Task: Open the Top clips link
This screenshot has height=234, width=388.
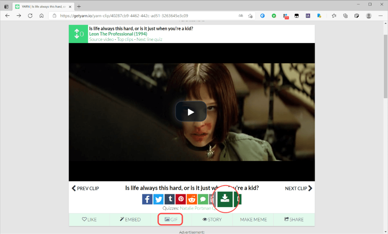Action: point(125,40)
